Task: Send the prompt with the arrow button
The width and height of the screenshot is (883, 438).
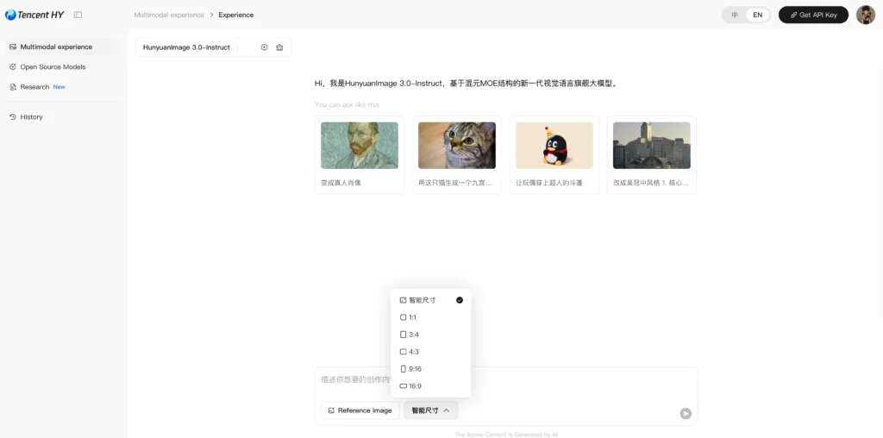Action: click(x=686, y=414)
